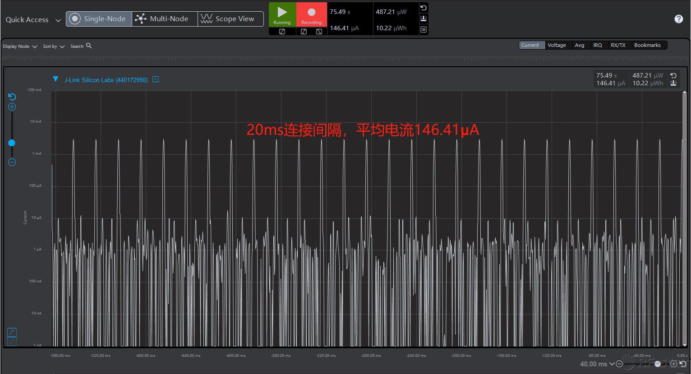691x374 pixels.
Task: Switch to Multi-Node view mode
Action: pos(165,19)
